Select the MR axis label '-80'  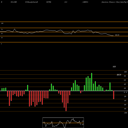[x=125, y=109]
